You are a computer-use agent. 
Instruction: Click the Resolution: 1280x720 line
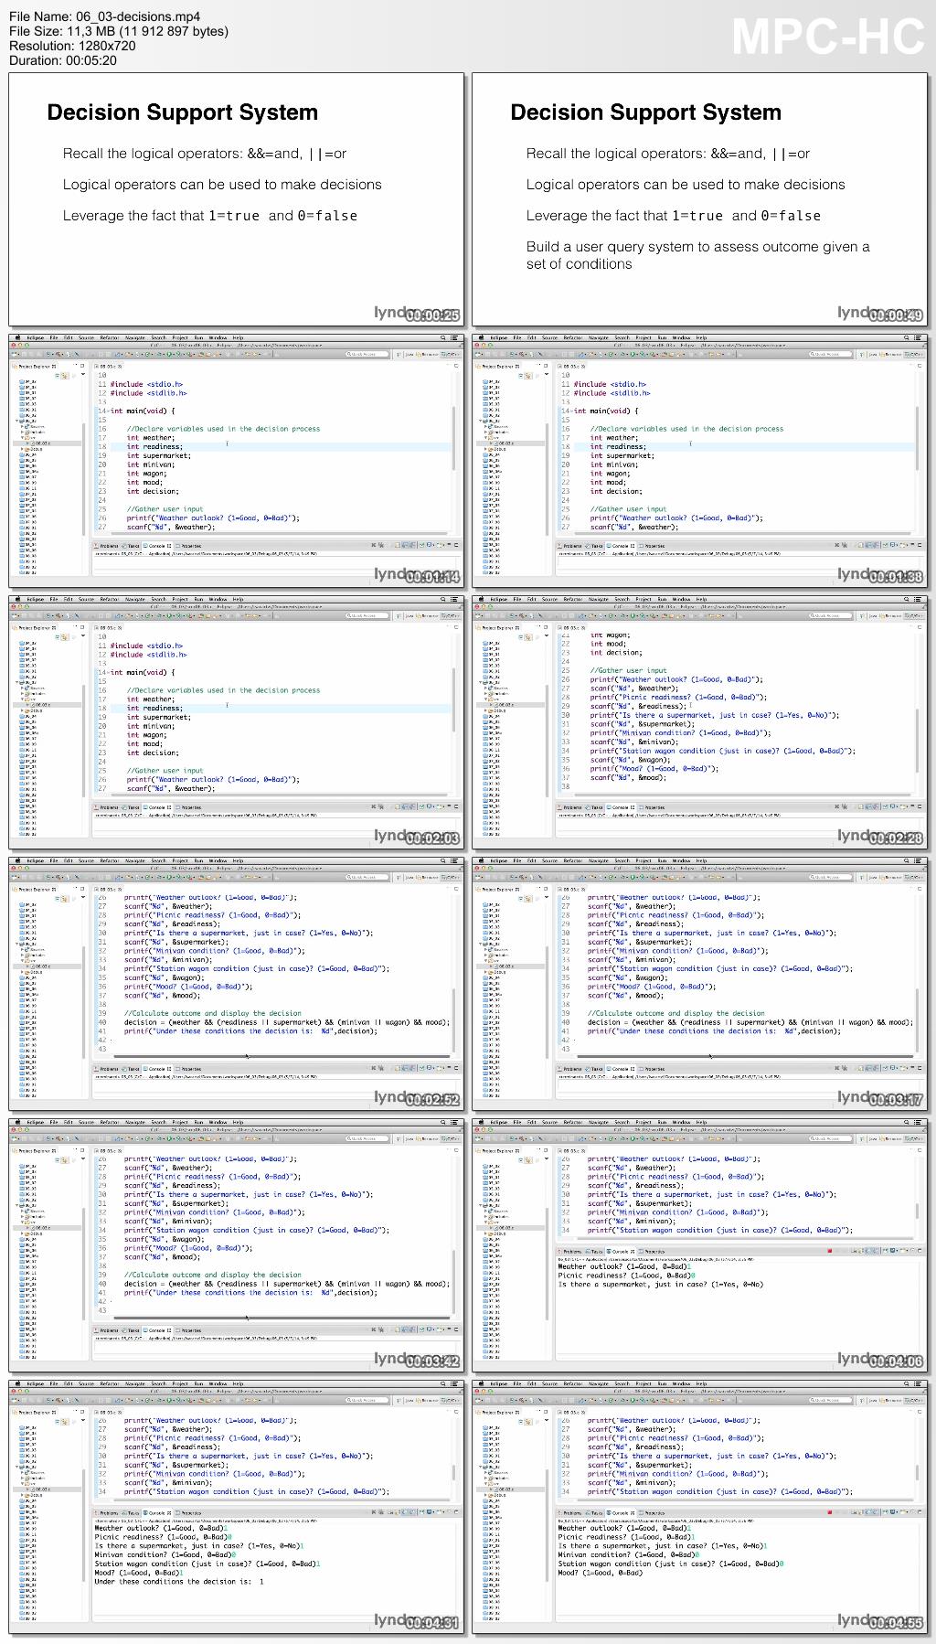72,46
